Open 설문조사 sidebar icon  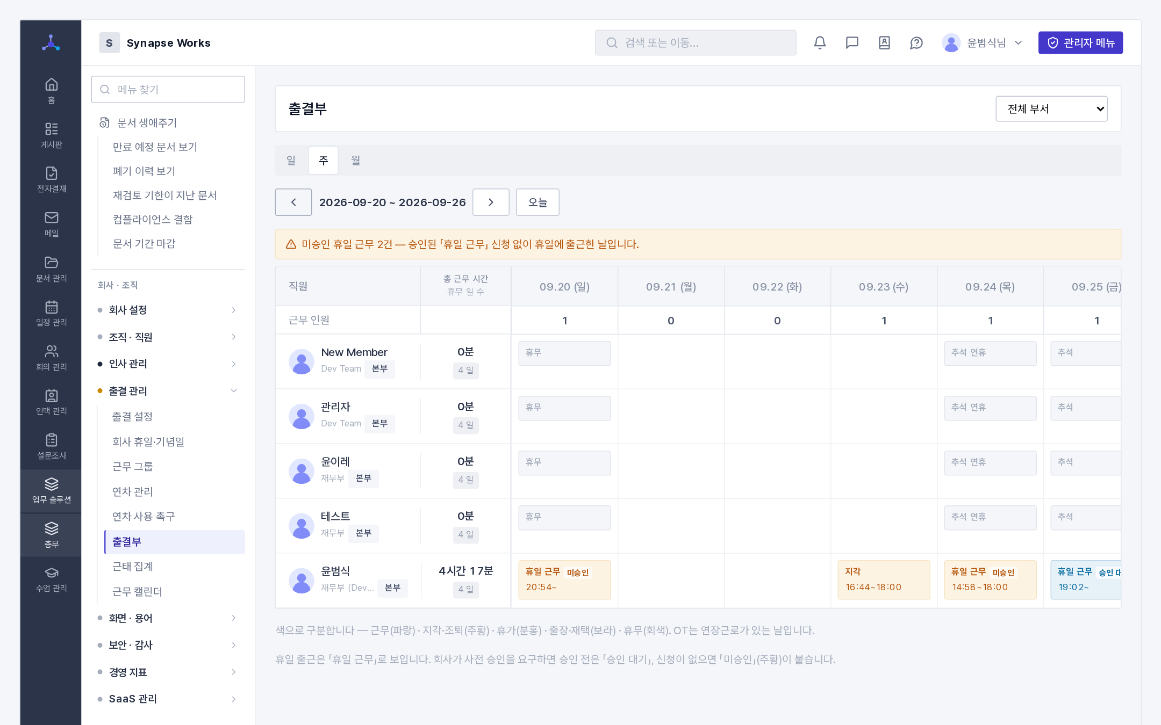point(51,446)
